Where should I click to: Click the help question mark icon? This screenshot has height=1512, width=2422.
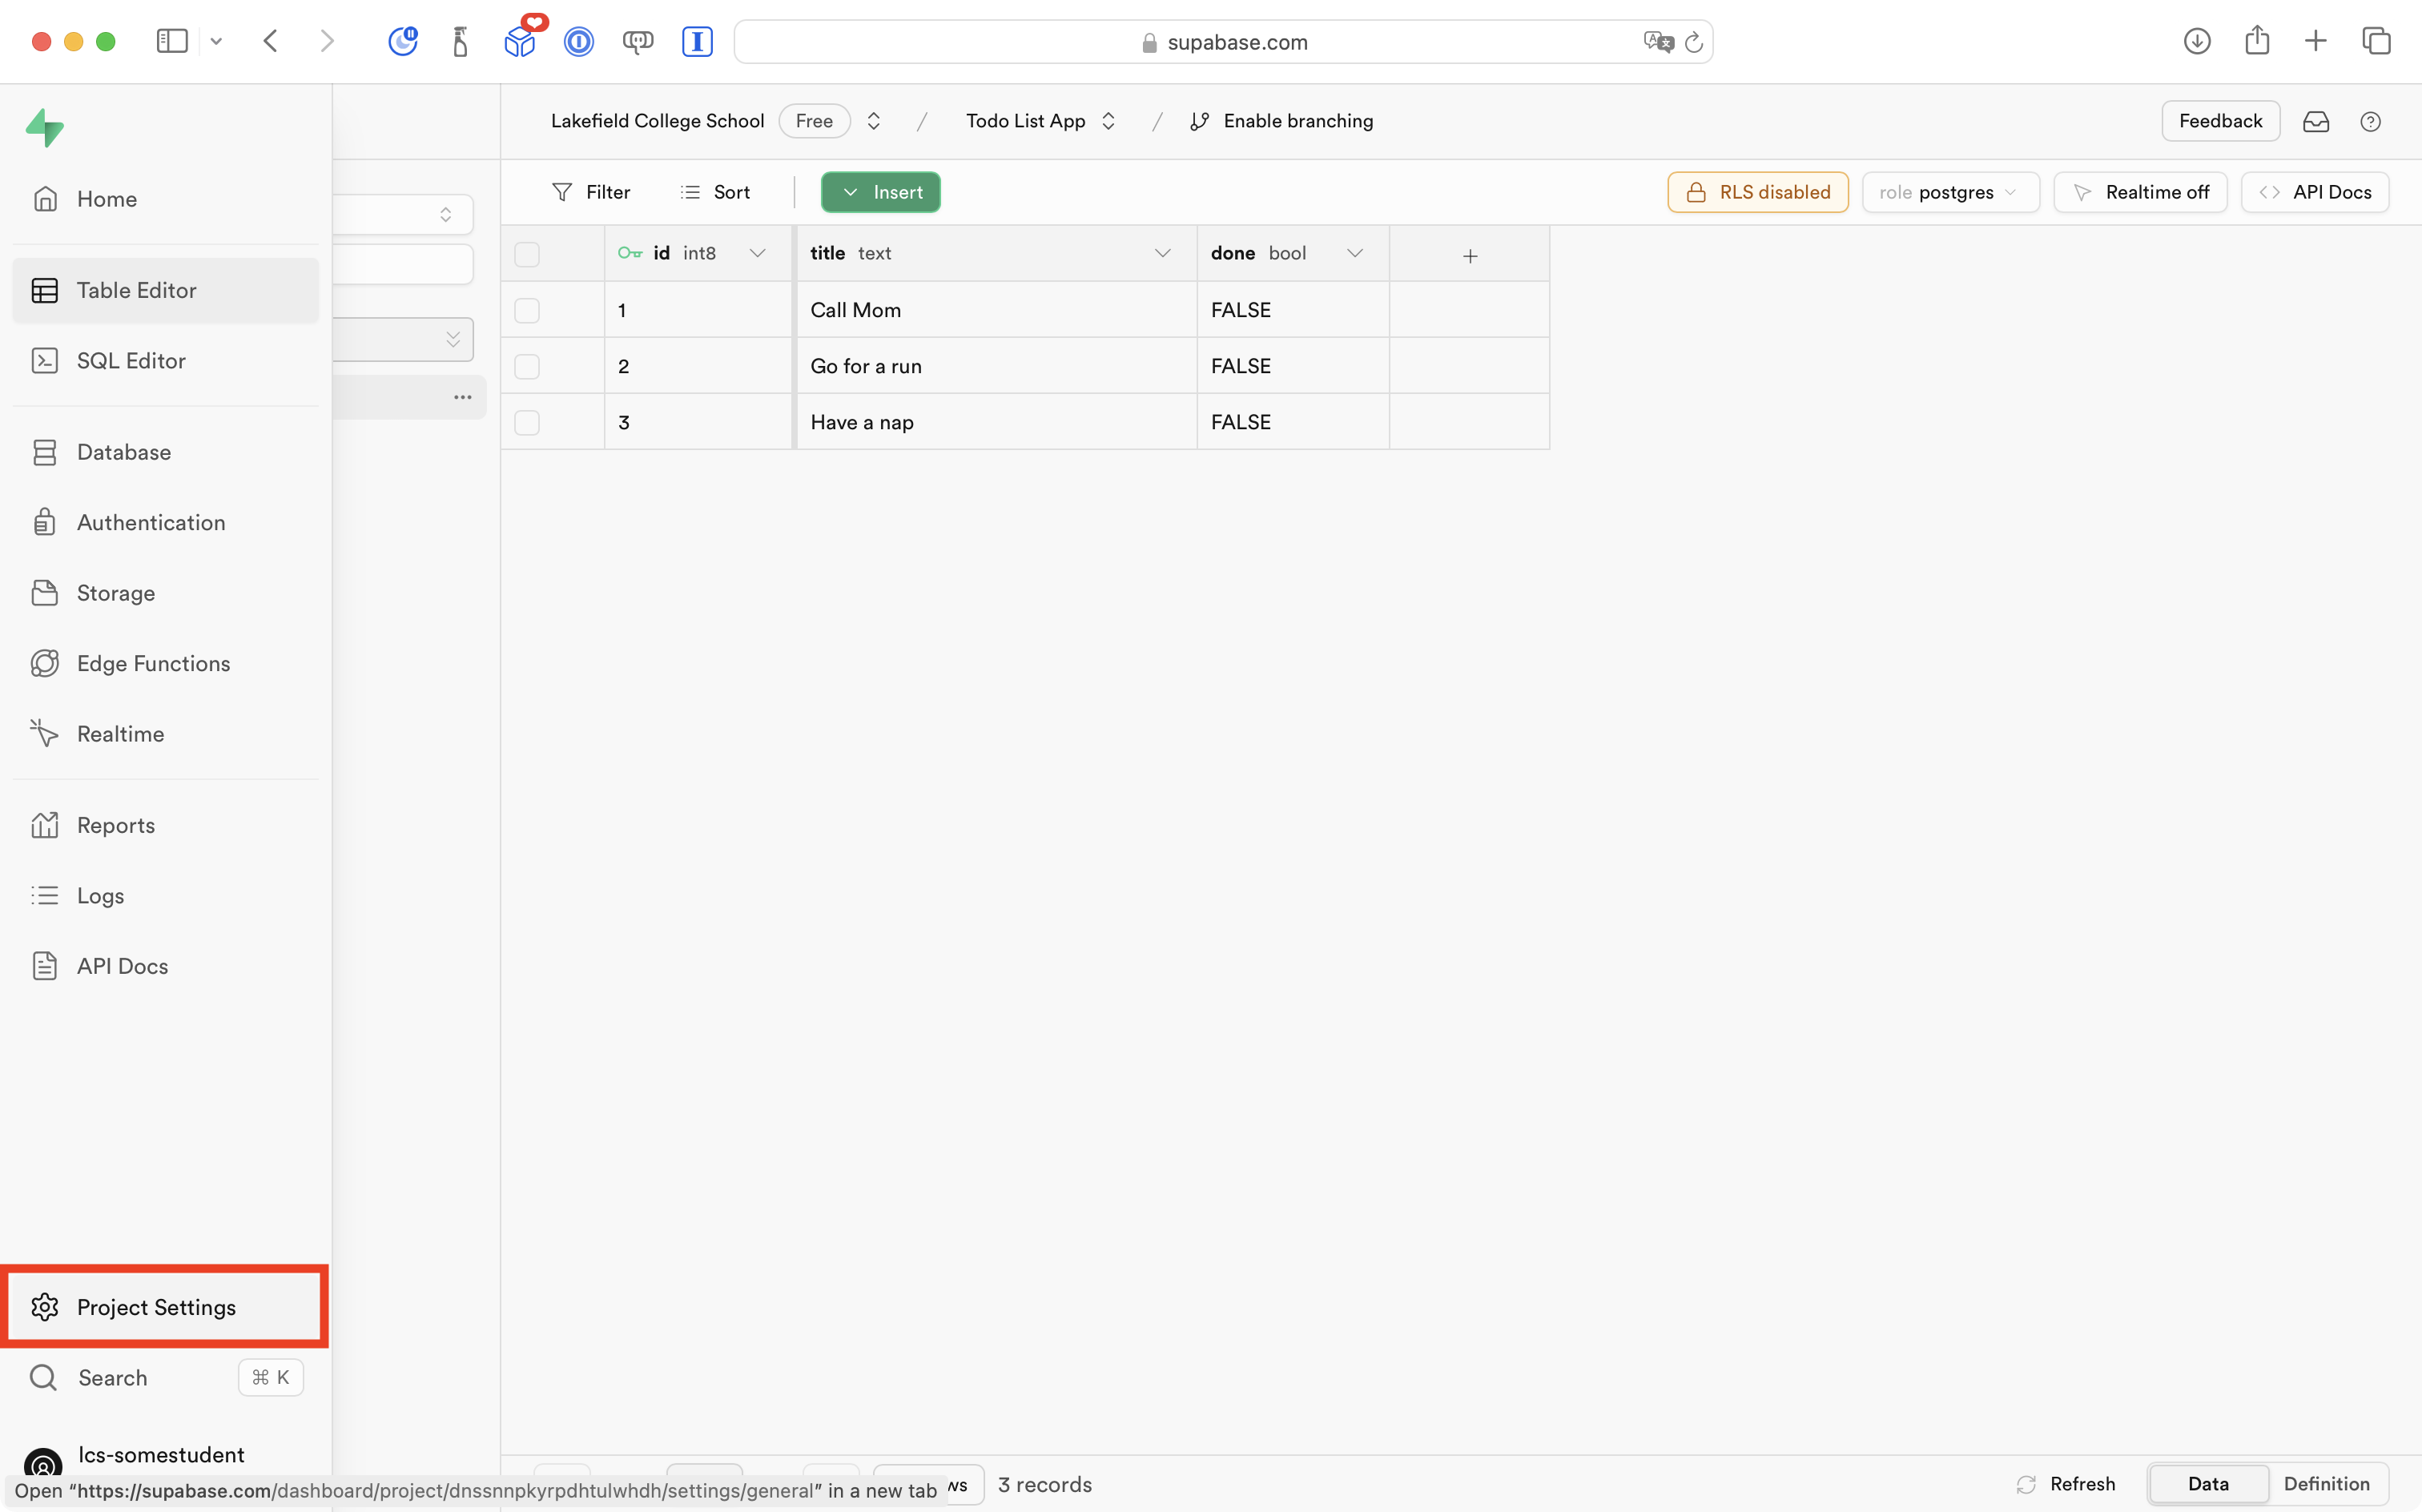click(x=2370, y=121)
